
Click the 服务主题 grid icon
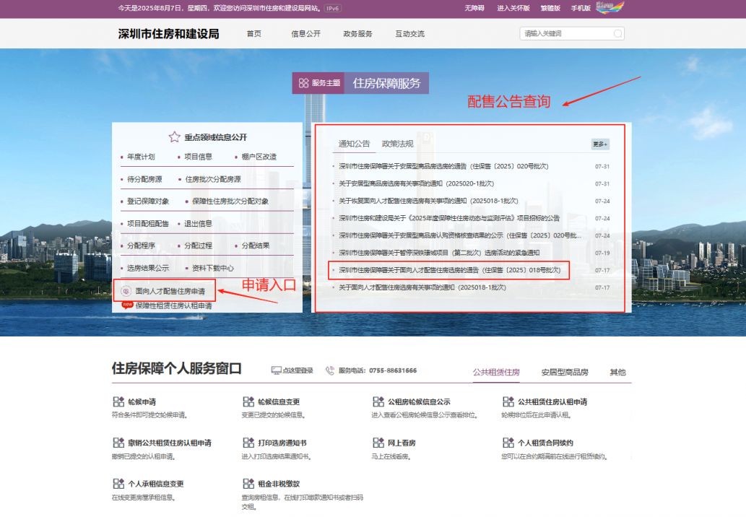pos(303,83)
